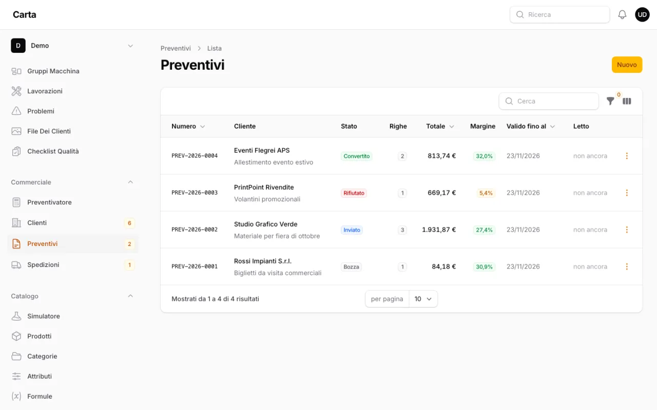657x410 pixels.
Task: Open actions menu for PREV-2026-0002
Action: pyautogui.click(x=627, y=230)
